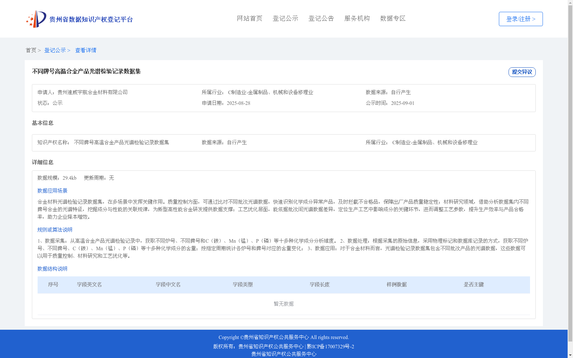Click 黔ICP备17007329号-2 footer link
Viewport: 573px width, 358px height.
point(331,347)
